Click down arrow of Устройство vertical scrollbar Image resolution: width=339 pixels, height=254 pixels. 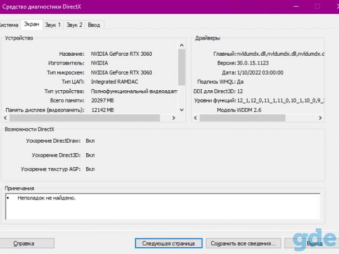click(182, 110)
